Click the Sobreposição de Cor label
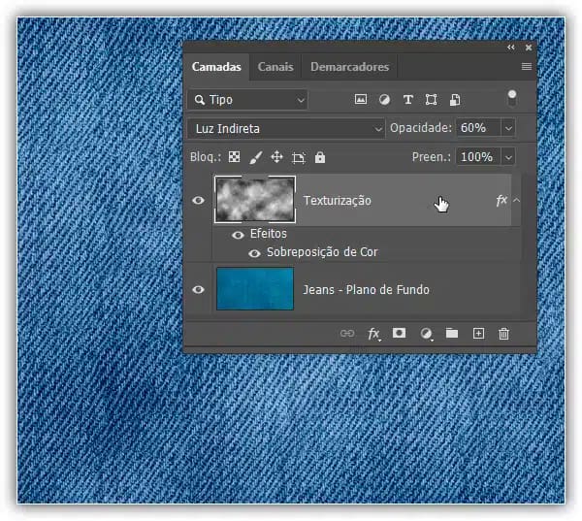 click(322, 252)
